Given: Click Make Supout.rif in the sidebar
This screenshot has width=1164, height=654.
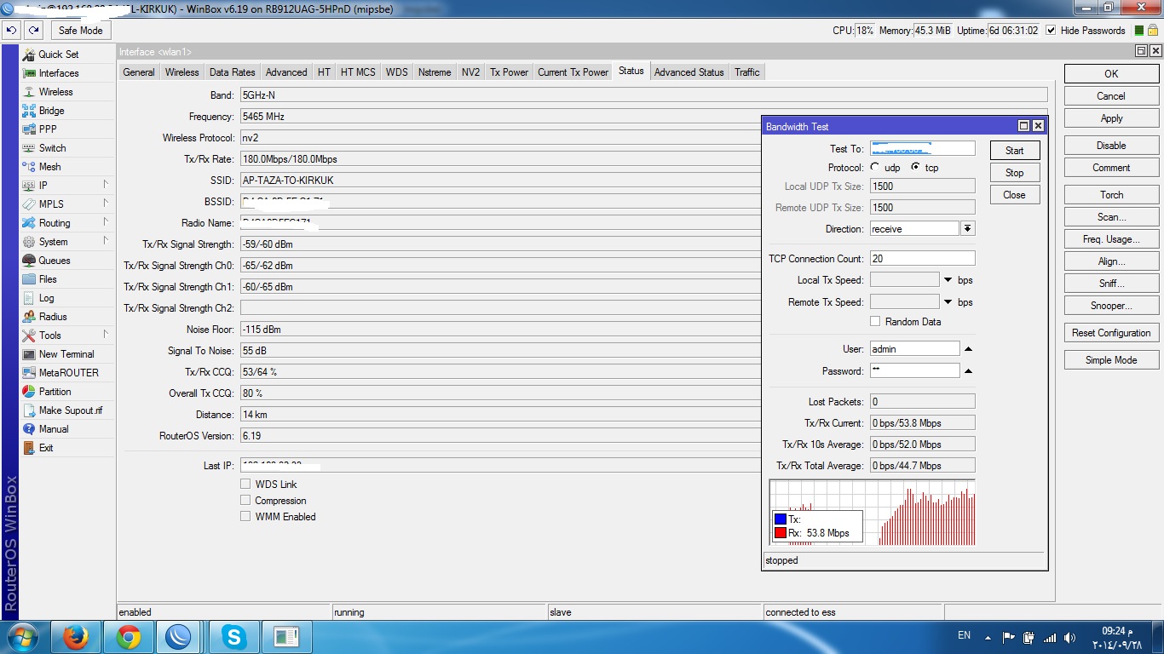Looking at the screenshot, I should [x=70, y=410].
